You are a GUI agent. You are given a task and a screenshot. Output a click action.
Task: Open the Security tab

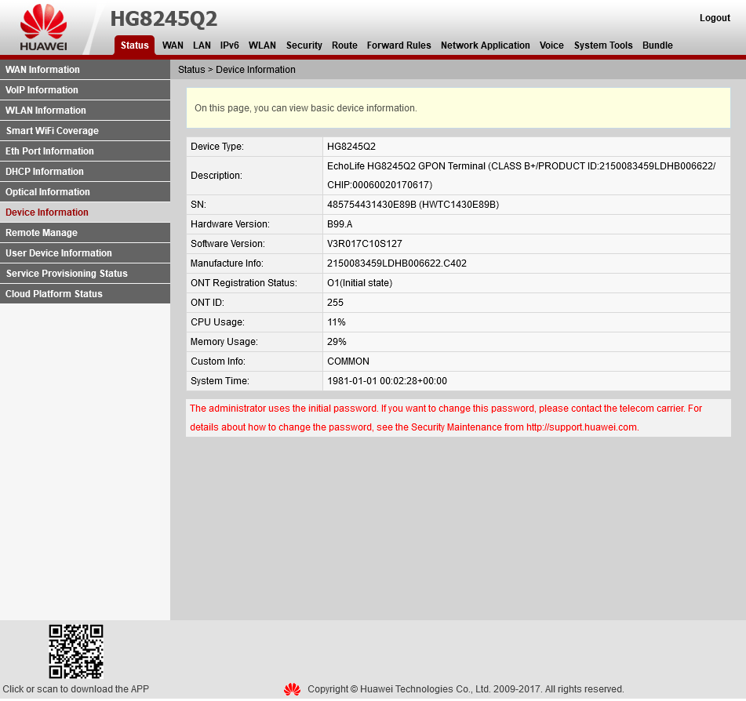(304, 45)
